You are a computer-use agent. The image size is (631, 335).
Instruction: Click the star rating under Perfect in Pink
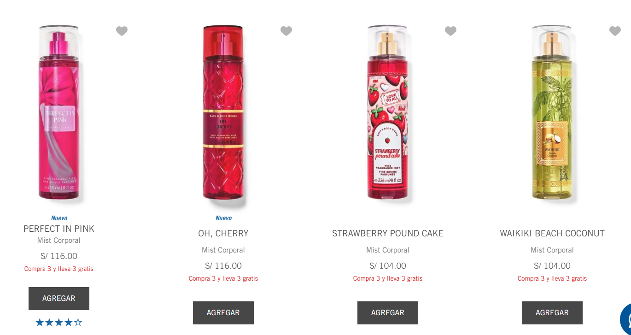[59, 323]
